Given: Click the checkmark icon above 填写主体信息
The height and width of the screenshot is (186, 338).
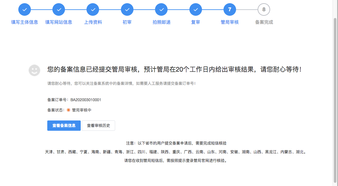Looking at the screenshot, I should click(24, 10).
